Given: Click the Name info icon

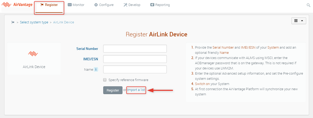Looking at the screenshot, I should (96, 69).
